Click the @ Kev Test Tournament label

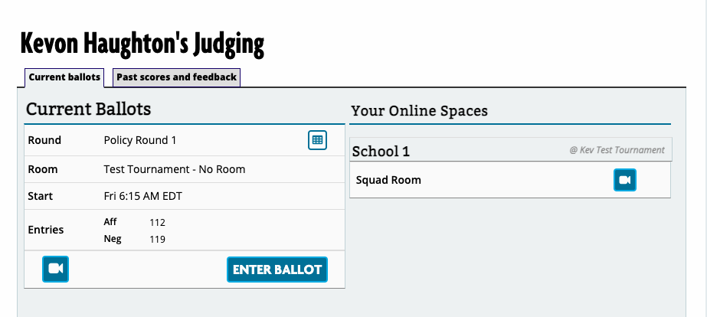pyautogui.click(x=617, y=150)
